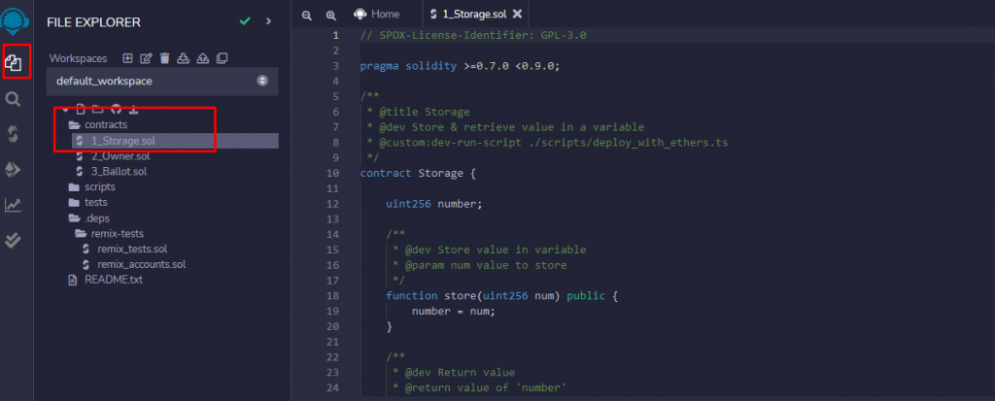Click the FILE EXPLORER panel title

[x=94, y=22]
